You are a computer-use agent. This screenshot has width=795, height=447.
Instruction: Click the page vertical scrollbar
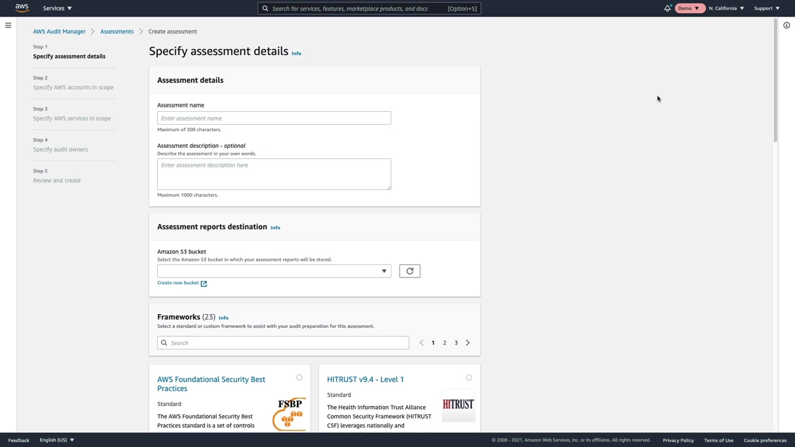[x=775, y=81]
